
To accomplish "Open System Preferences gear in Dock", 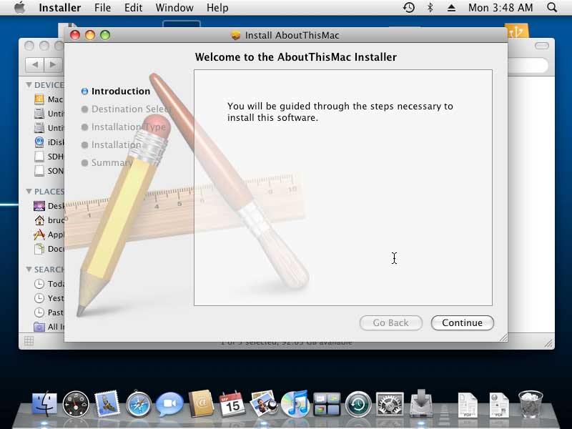I will pyautogui.click(x=390, y=404).
